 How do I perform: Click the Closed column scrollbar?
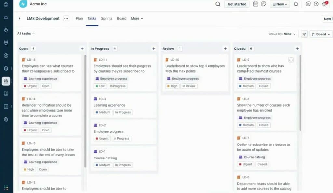pos(300,93)
